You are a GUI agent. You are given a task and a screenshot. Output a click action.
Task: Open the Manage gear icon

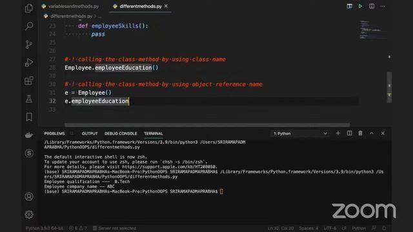[x=29, y=215]
